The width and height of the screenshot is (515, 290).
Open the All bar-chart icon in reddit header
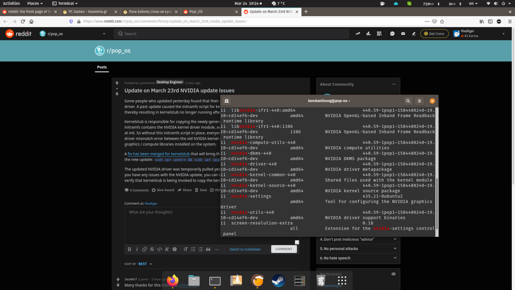pos(368,34)
